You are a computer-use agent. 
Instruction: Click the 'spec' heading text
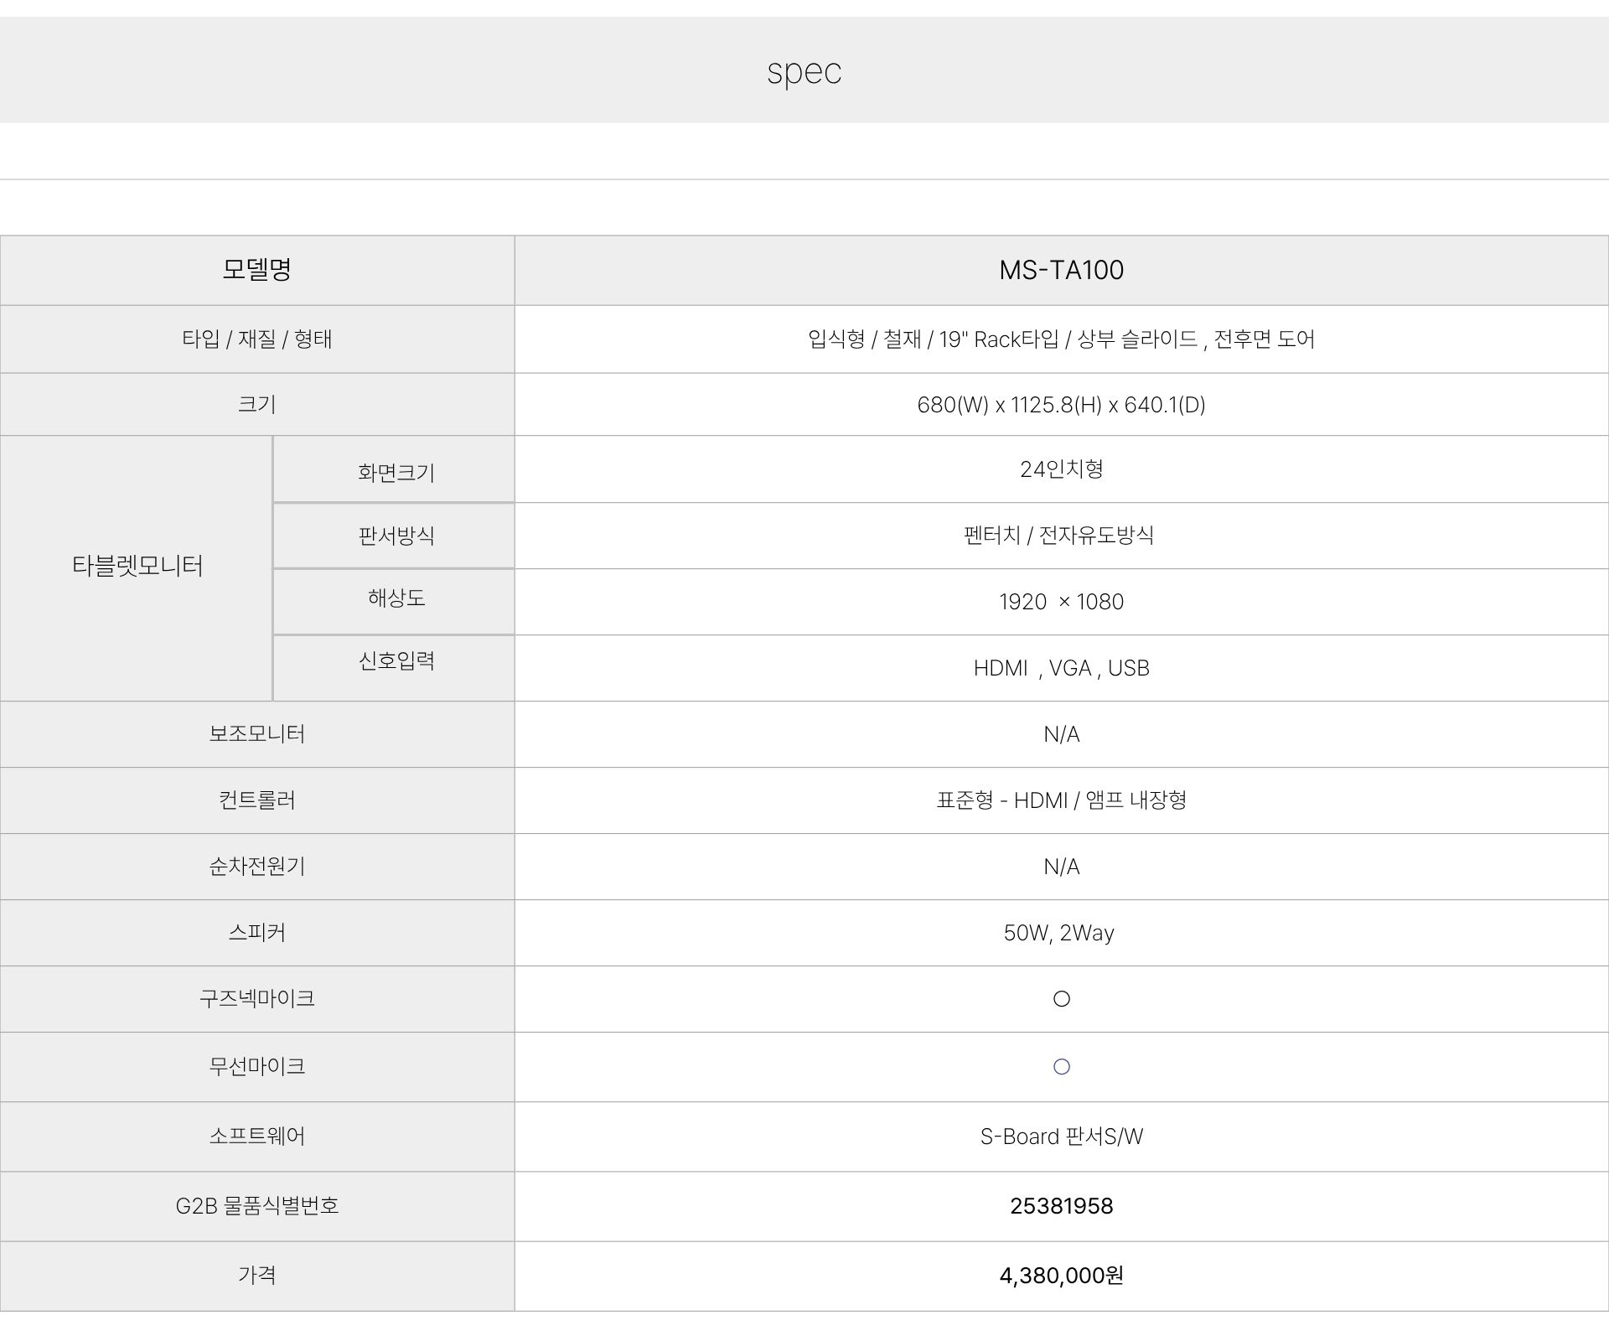pyautogui.click(x=804, y=71)
